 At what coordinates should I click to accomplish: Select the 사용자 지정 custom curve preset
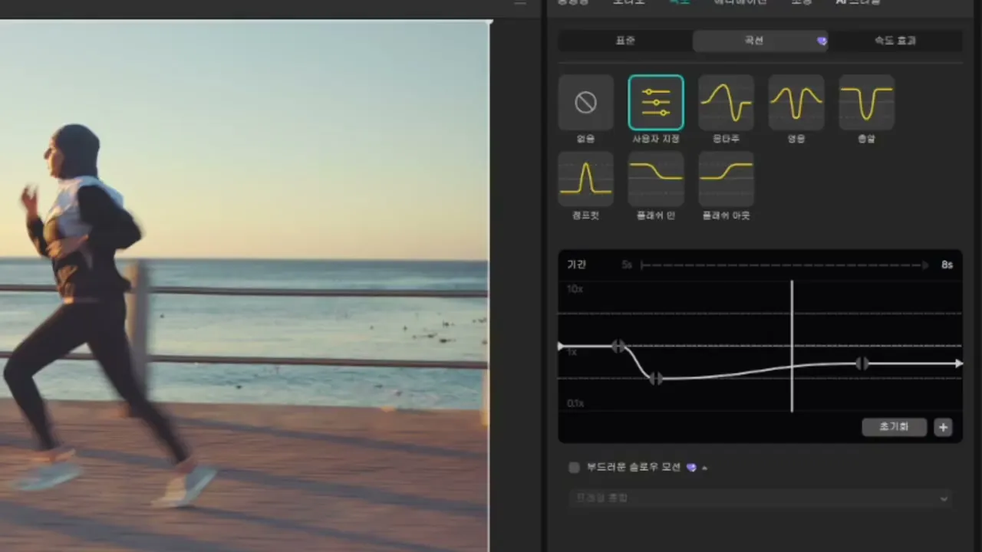656,103
